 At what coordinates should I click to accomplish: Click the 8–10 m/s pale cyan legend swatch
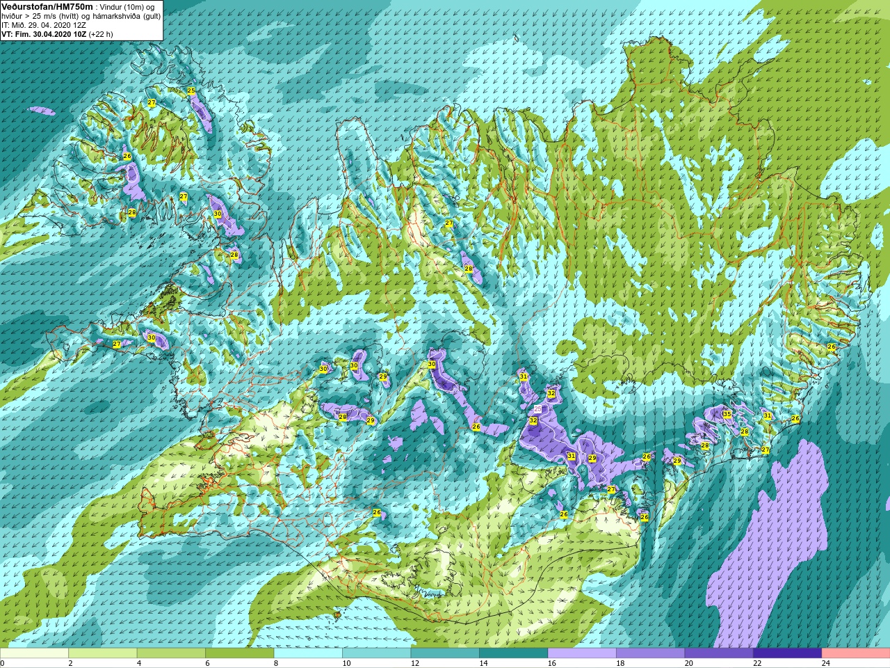[x=308, y=653]
